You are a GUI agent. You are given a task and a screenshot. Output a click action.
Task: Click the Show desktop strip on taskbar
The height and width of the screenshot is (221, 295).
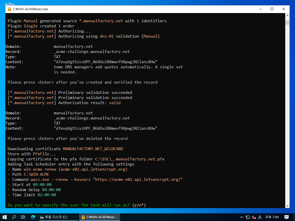point(294,217)
